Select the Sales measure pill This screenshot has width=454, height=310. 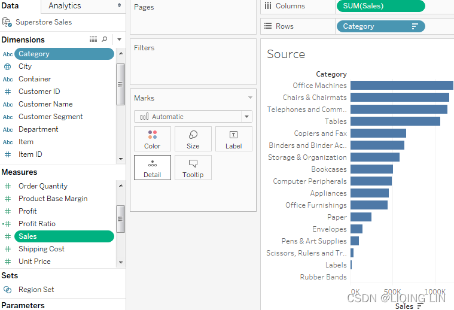[64, 236]
